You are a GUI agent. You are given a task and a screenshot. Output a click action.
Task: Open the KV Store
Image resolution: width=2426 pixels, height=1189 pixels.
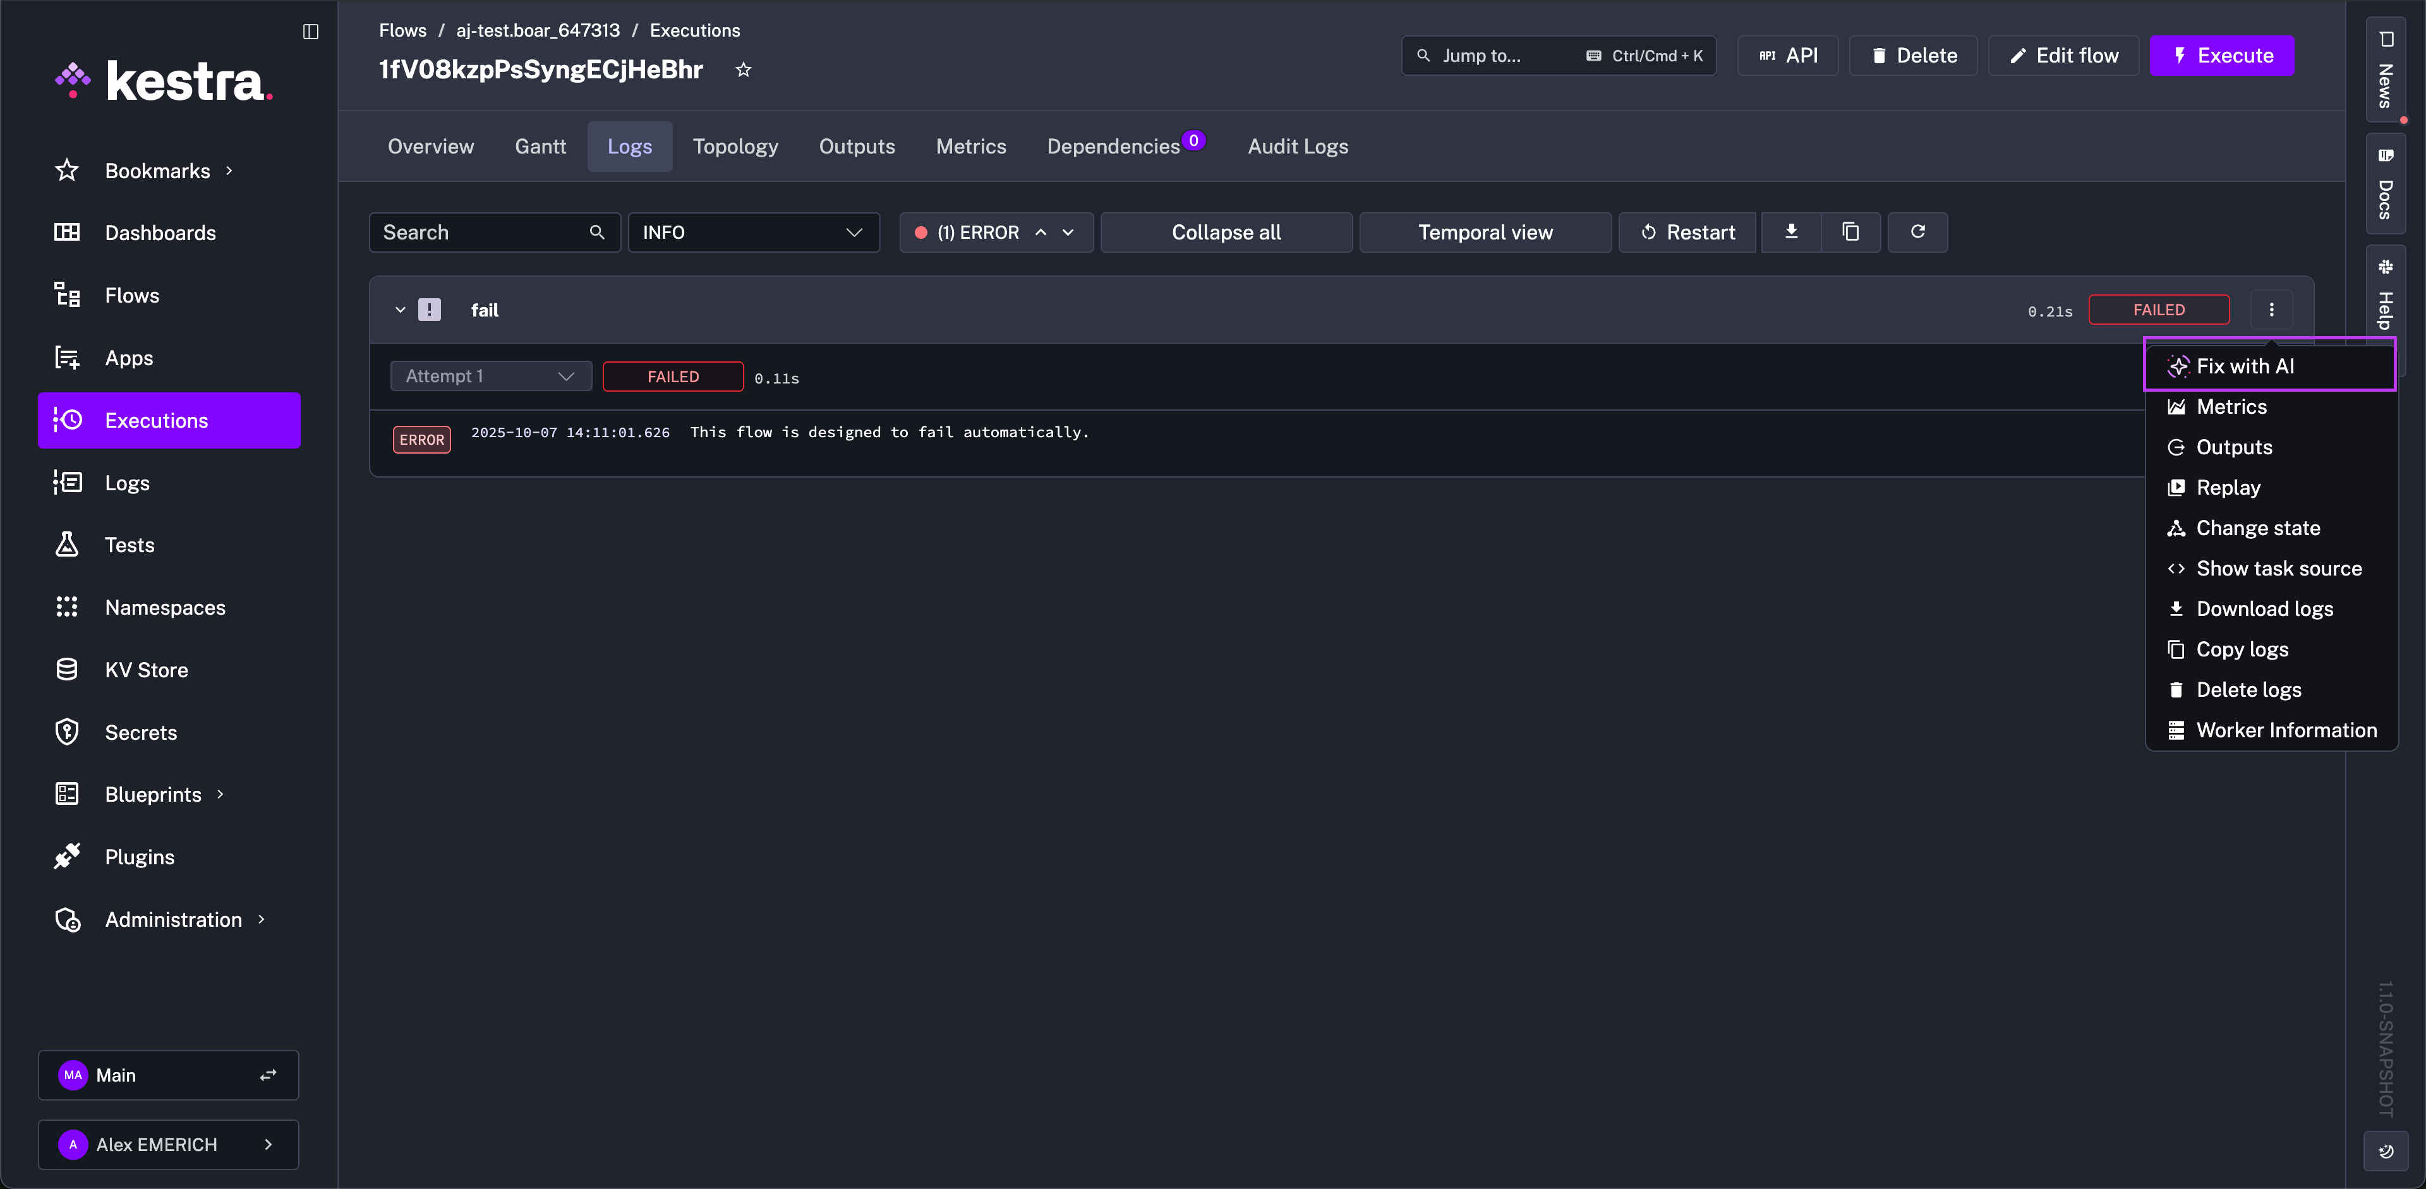tap(147, 669)
